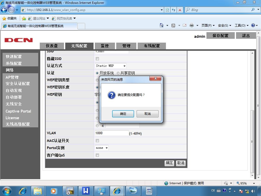Click the 退出 logout button
This screenshot has width=261, height=196.
[x=246, y=36]
